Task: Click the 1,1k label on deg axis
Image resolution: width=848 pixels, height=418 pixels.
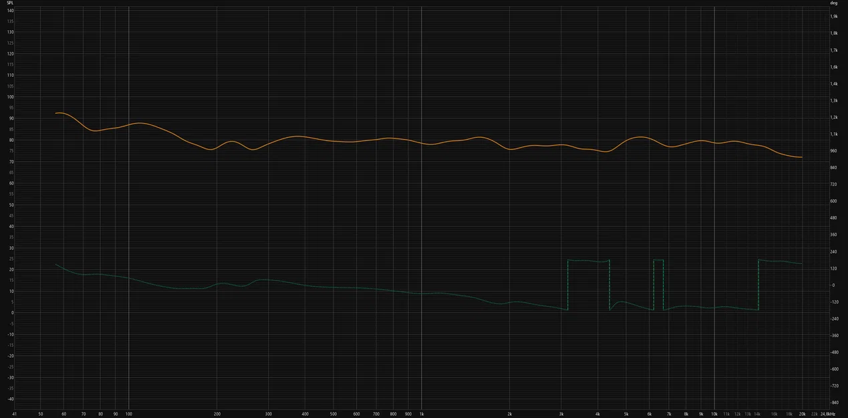Action: [x=834, y=134]
